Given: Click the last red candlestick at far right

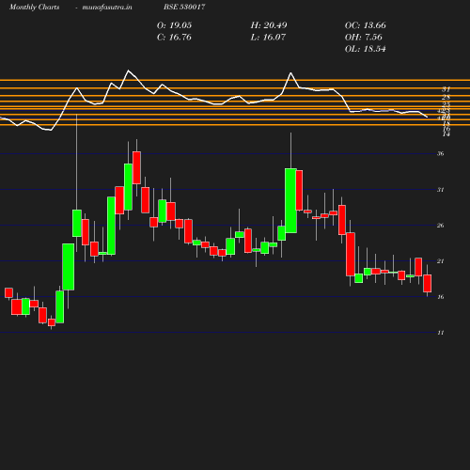Looking at the screenshot, I should tap(428, 283).
